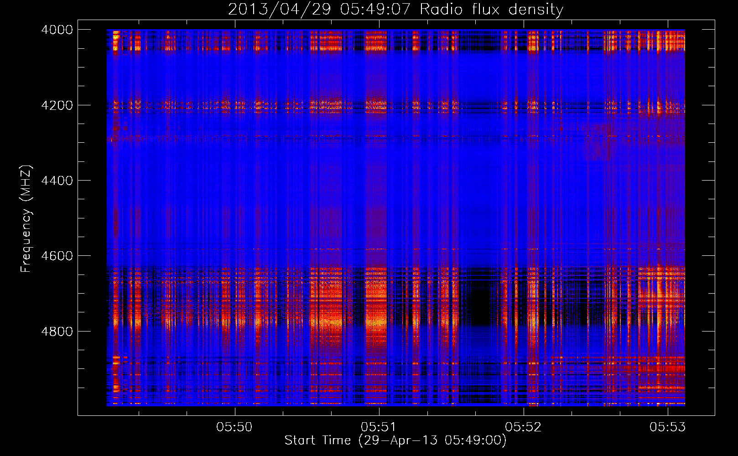Click the 4000 frequency axis label

click(57, 30)
